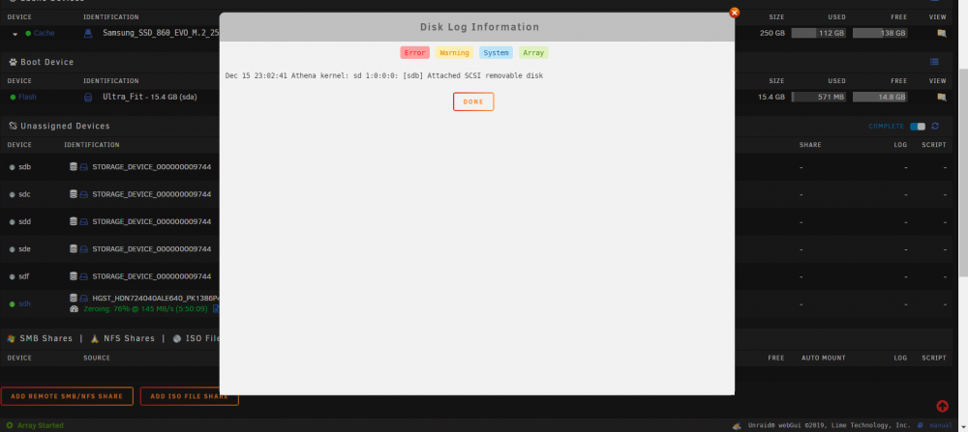968x432 pixels.
Task: Click the disk stack icon for sdc
Action: click(74, 194)
